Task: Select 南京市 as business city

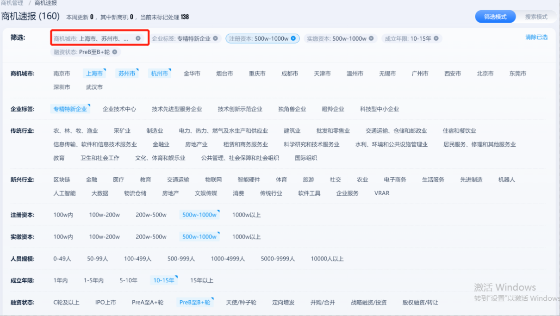Action: tap(62, 74)
